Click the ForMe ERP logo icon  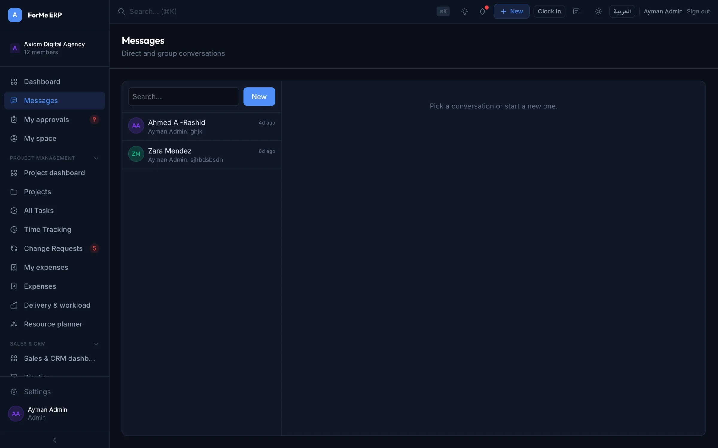point(15,15)
